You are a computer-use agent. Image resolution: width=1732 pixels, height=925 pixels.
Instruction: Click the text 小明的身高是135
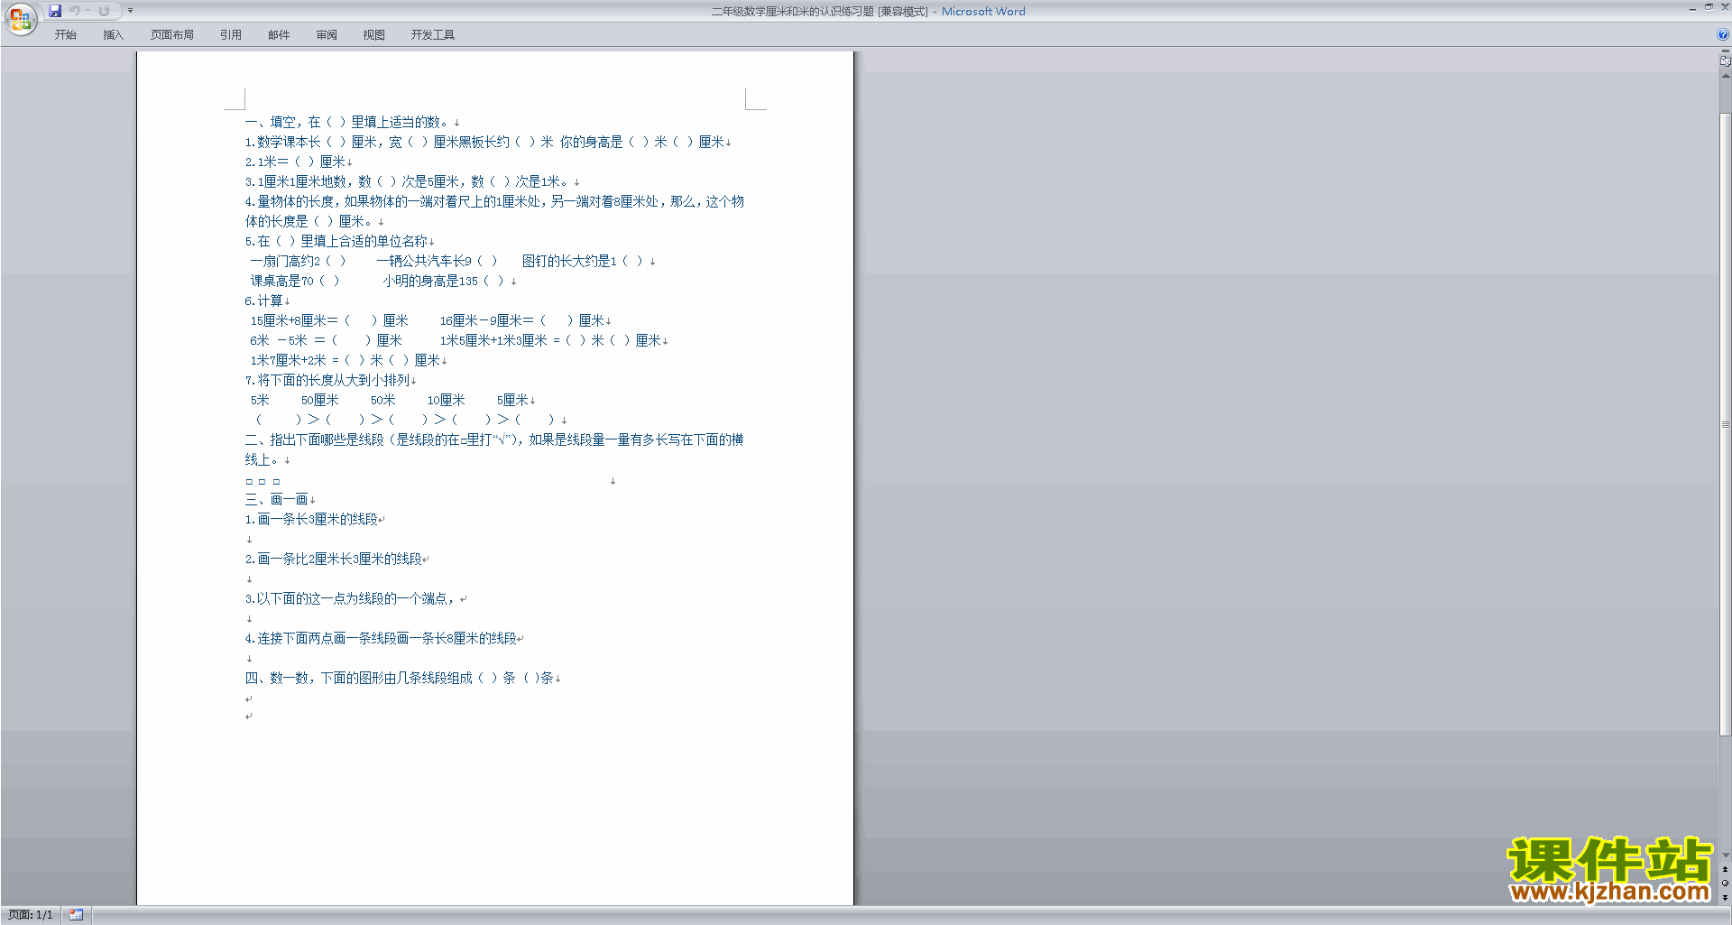pos(430,281)
